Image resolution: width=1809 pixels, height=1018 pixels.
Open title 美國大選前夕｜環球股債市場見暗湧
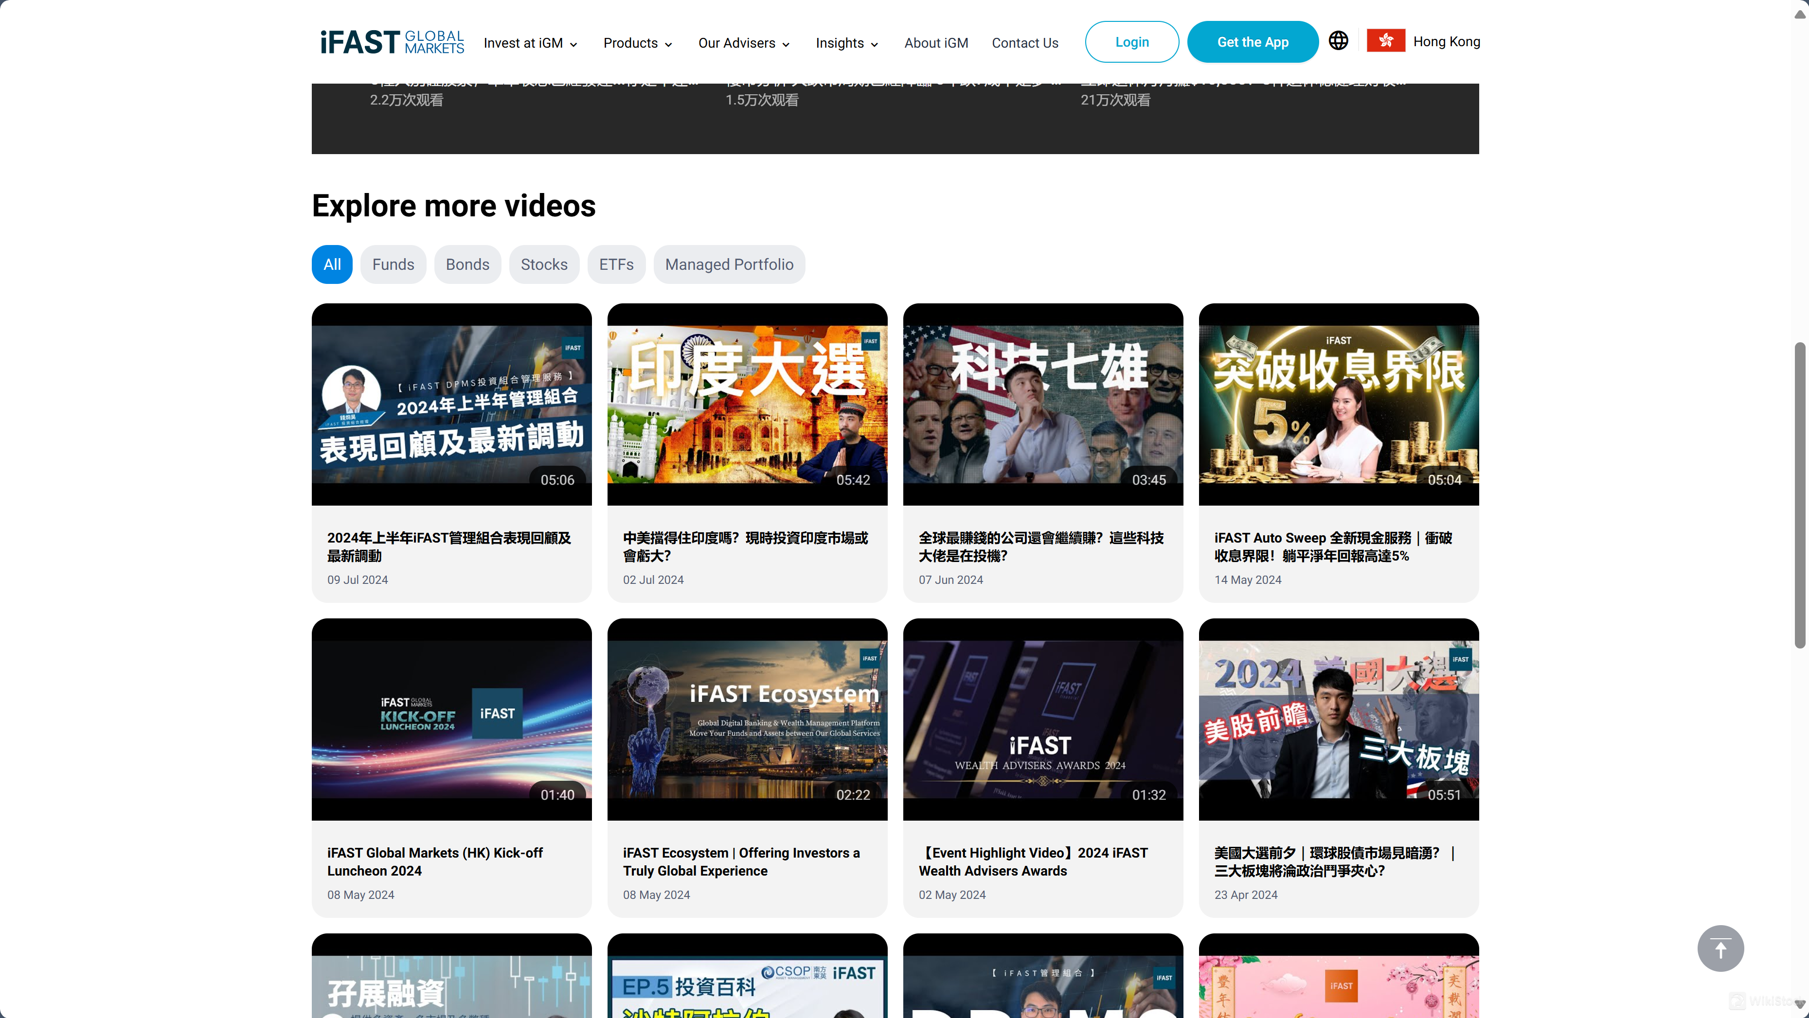pos(1335,861)
